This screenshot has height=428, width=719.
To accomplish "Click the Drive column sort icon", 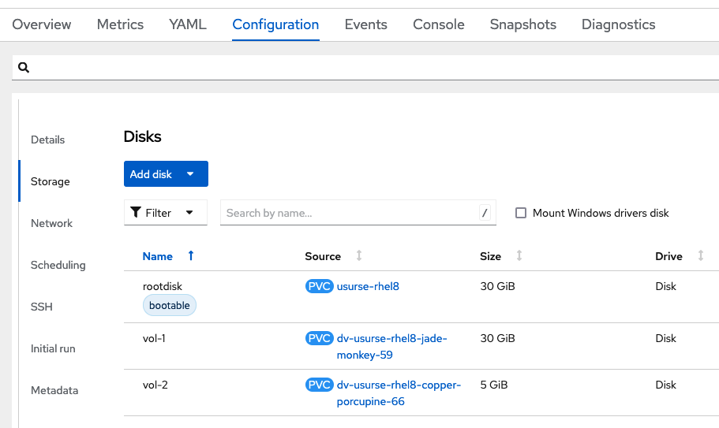I will 701,256.
